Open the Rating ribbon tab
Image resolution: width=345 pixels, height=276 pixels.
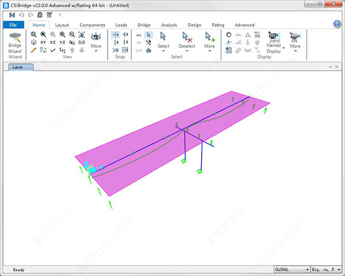pyautogui.click(x=218, y=25)
